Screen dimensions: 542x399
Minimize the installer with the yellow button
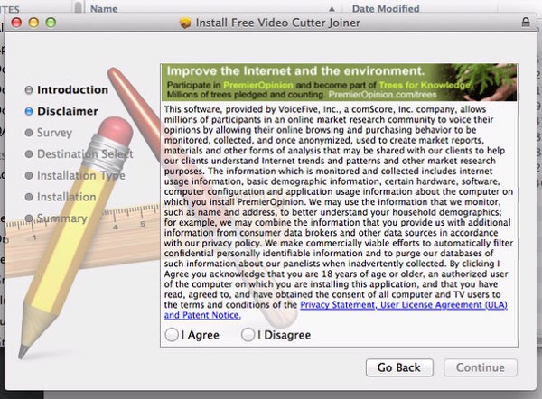coord(35,20)
